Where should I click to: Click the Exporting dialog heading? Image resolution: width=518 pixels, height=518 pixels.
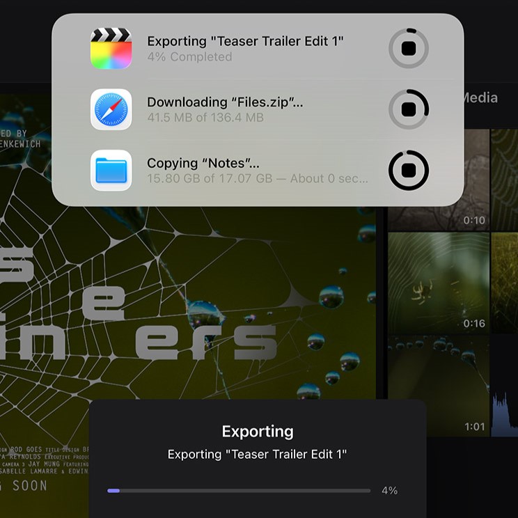[x=258, y=432]
